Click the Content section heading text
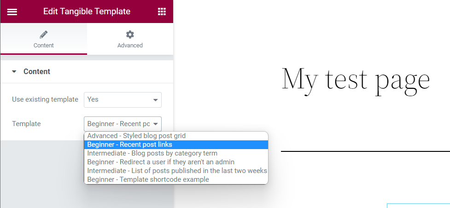 coord(37,72)
